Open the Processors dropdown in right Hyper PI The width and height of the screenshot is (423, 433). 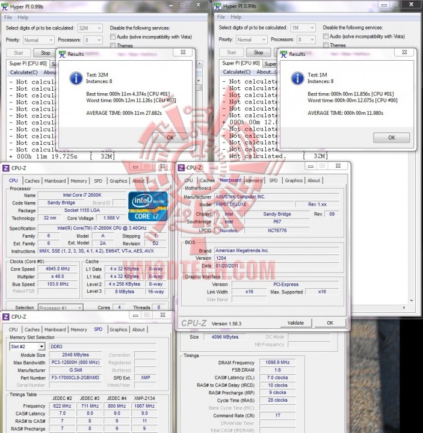pyautogui.click(x=306, y=40)
